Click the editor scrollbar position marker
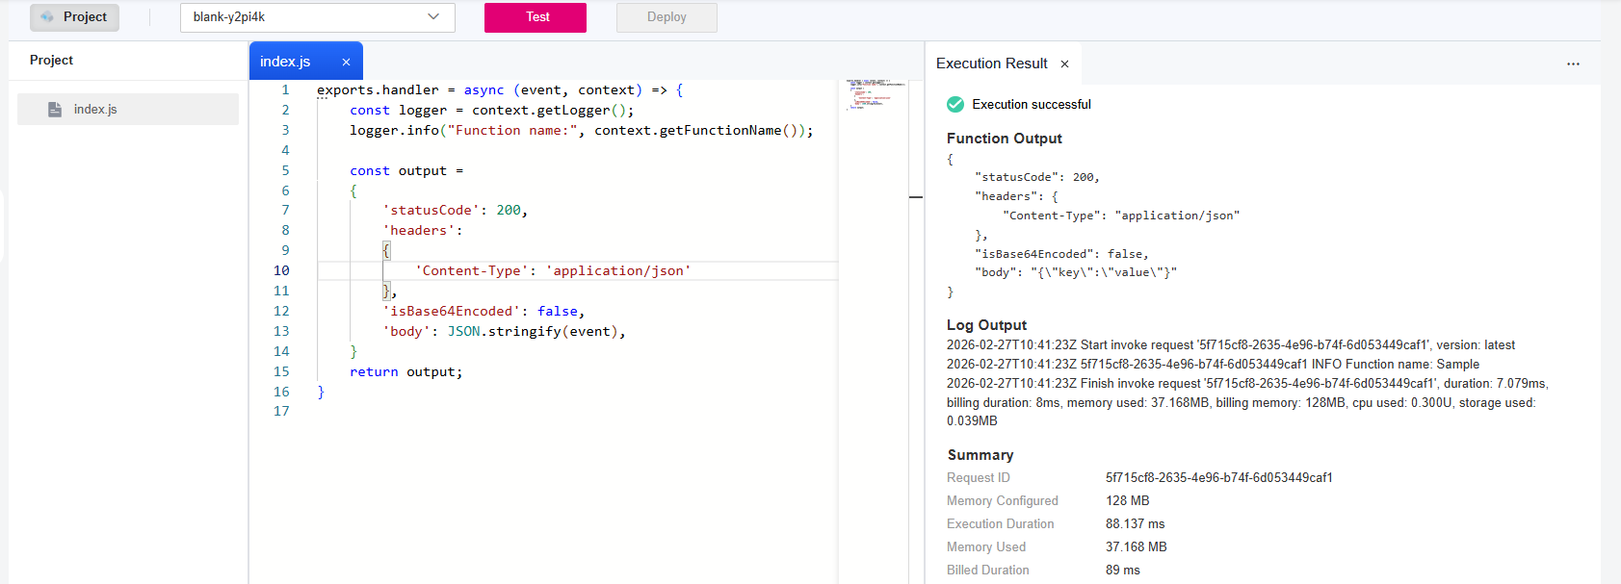 pos(916,197)
